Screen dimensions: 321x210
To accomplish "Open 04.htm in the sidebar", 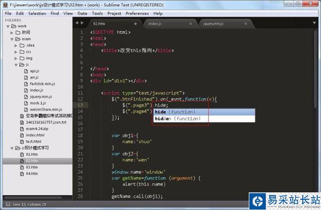I will coord(32,174).
